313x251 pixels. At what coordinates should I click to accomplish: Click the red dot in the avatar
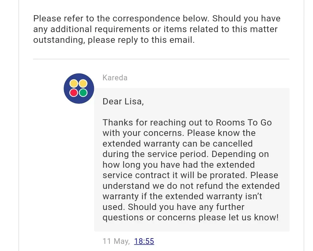pyautogui.click(x=73, y=93)
